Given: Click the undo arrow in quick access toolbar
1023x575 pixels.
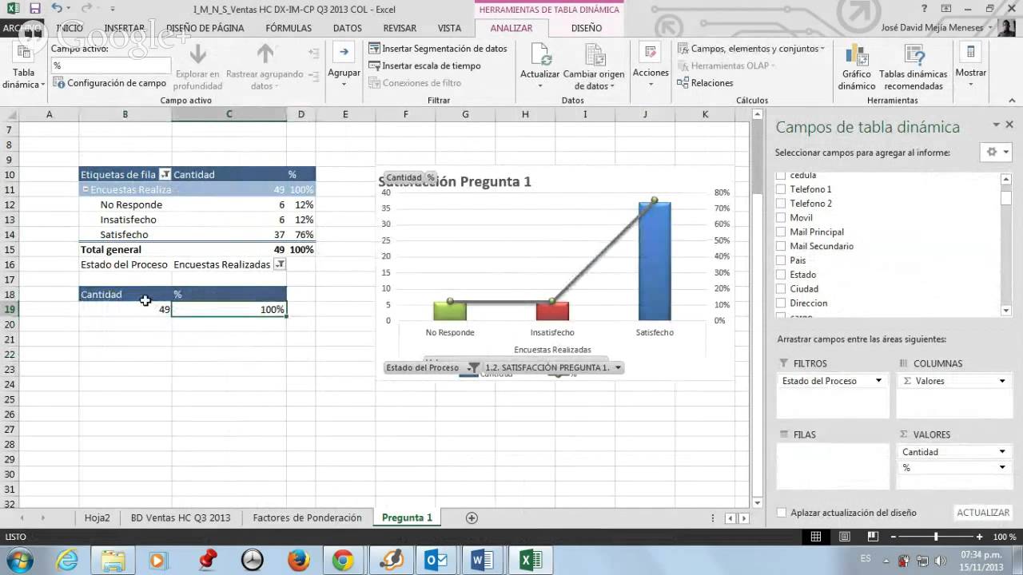Looking at the screenshot, I should point(57,9).
